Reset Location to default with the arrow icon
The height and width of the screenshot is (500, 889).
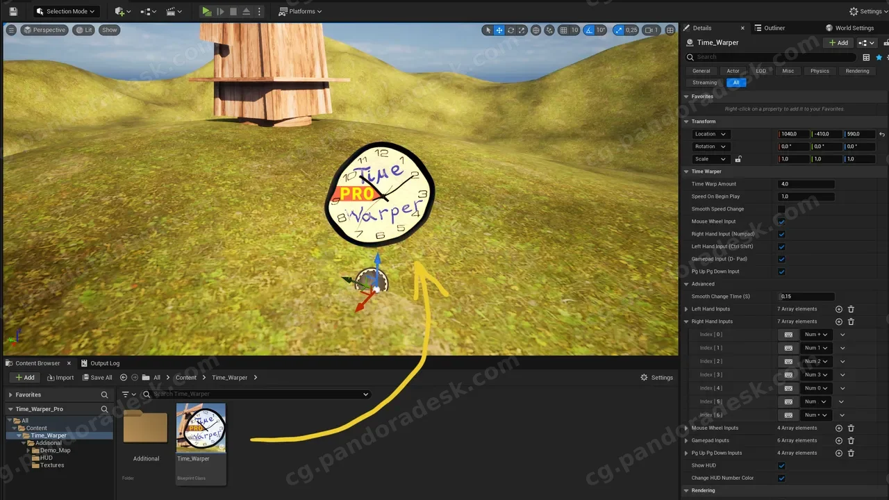(x=882, y=134)
